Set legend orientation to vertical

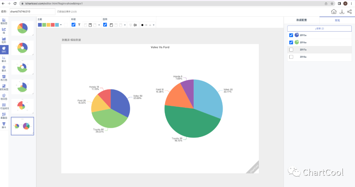(130, 25)
